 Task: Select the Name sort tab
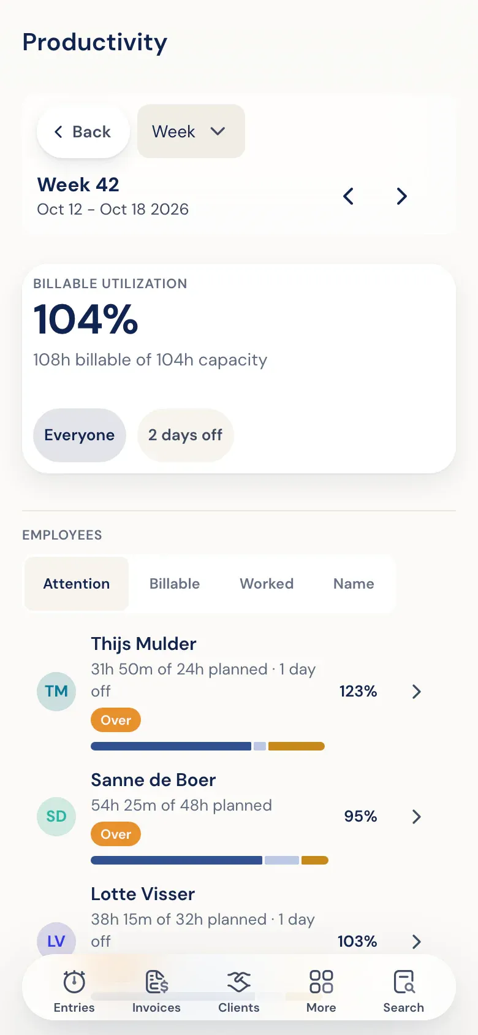coord(354,584)
